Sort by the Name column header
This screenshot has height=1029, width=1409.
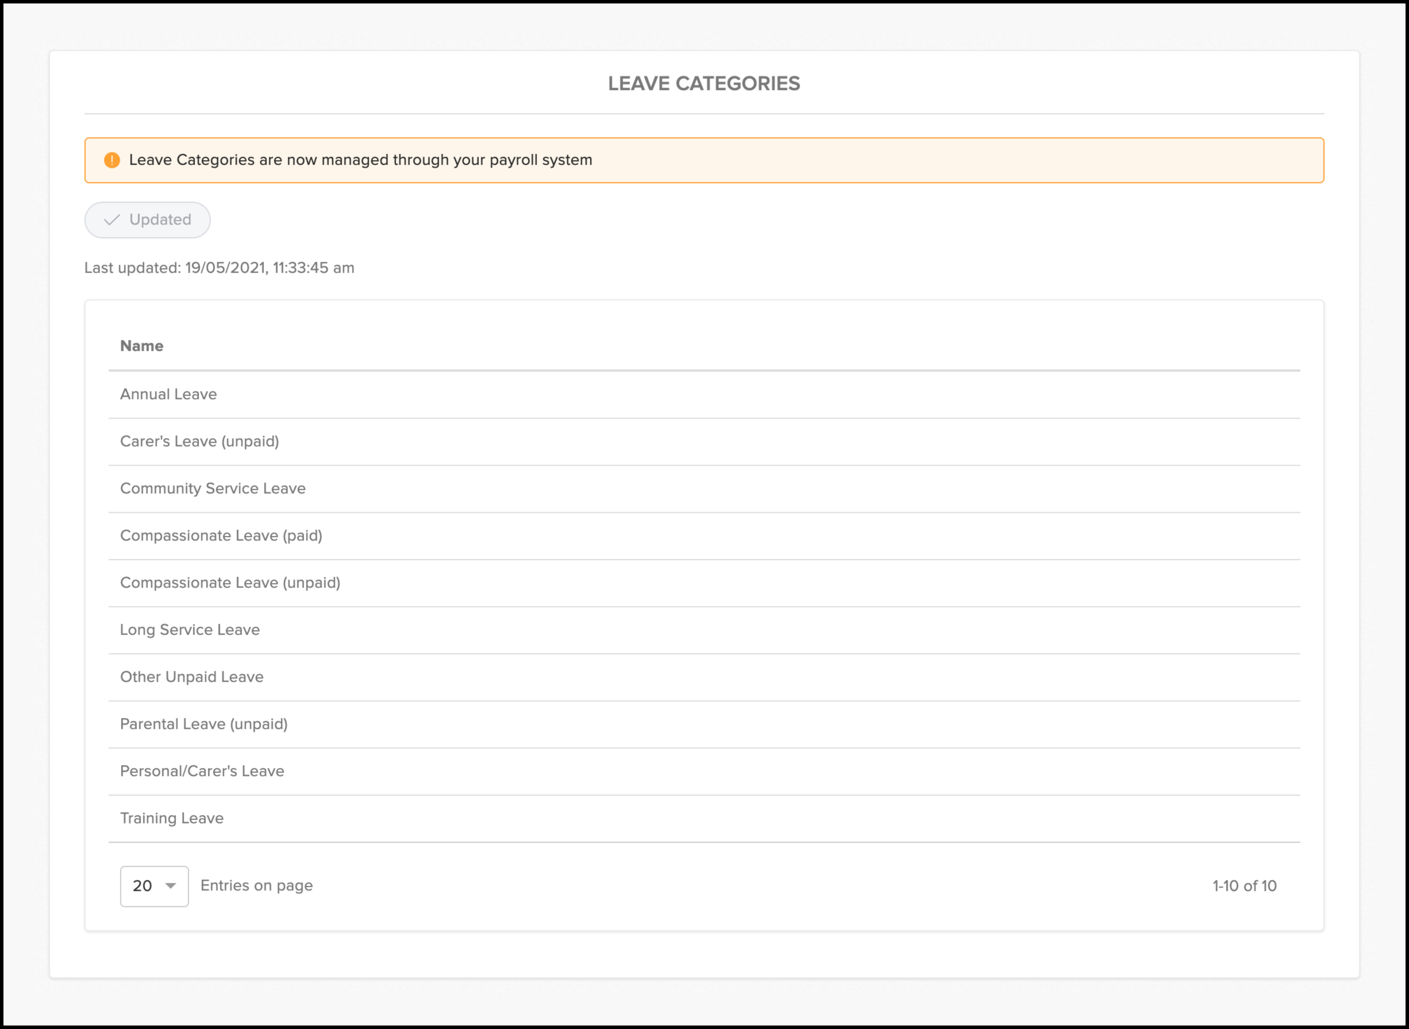[141, 346]
